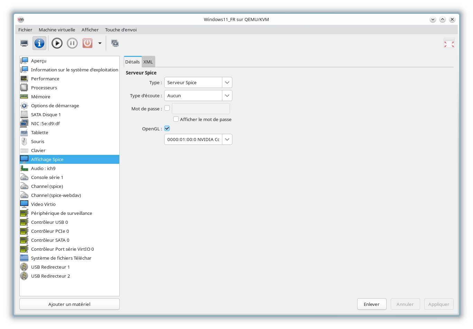Click the virt-manager app icon in title bar
The image size is (473, 329).
point(21,20)
